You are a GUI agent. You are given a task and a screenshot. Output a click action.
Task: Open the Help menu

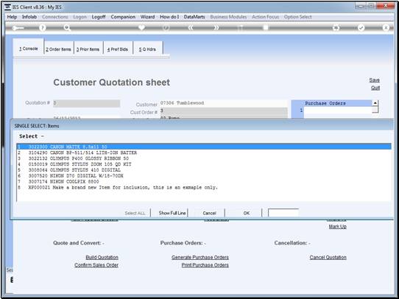pyautogui.click(x=12, y=17)
